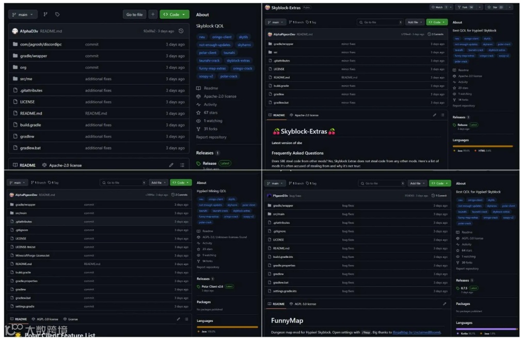Screen dimensions: 522x340
Task: Edit README pencil icon in Skyblock-Extras repo
Action: 434,115
